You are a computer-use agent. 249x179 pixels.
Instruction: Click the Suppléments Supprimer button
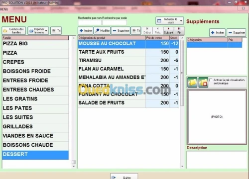(237, 33)
